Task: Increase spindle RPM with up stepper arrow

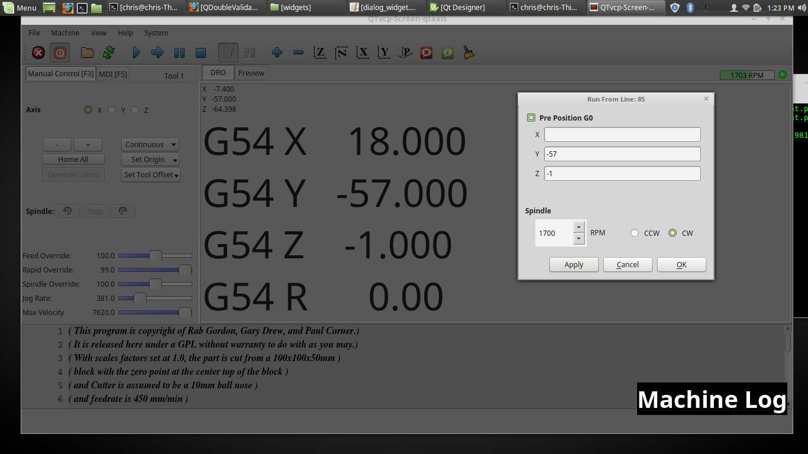Action: [579, 227]
